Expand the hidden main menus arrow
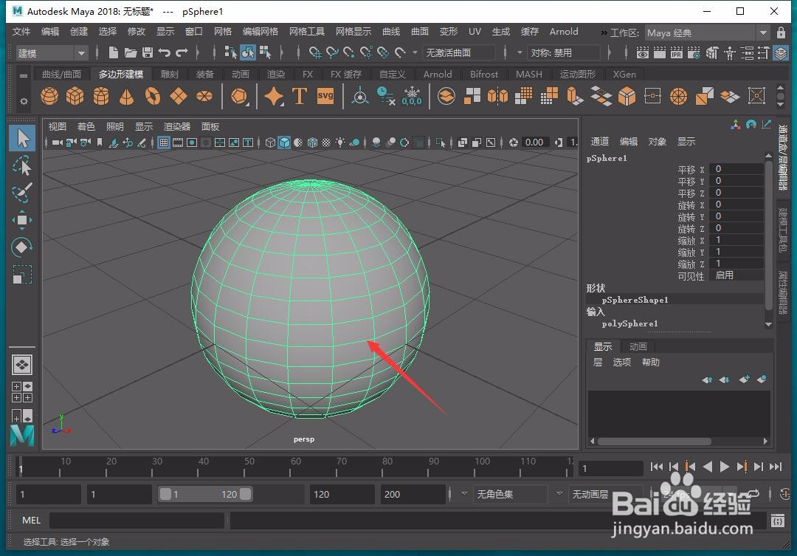This screenshot has height=556, width=797. (604, 32)
